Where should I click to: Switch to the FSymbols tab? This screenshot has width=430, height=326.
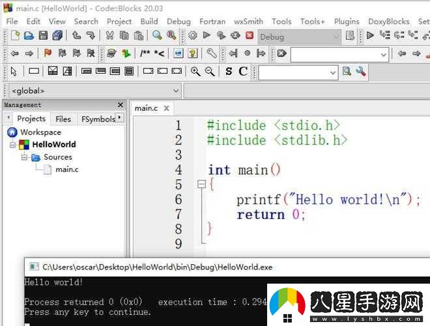click(98, 119)
